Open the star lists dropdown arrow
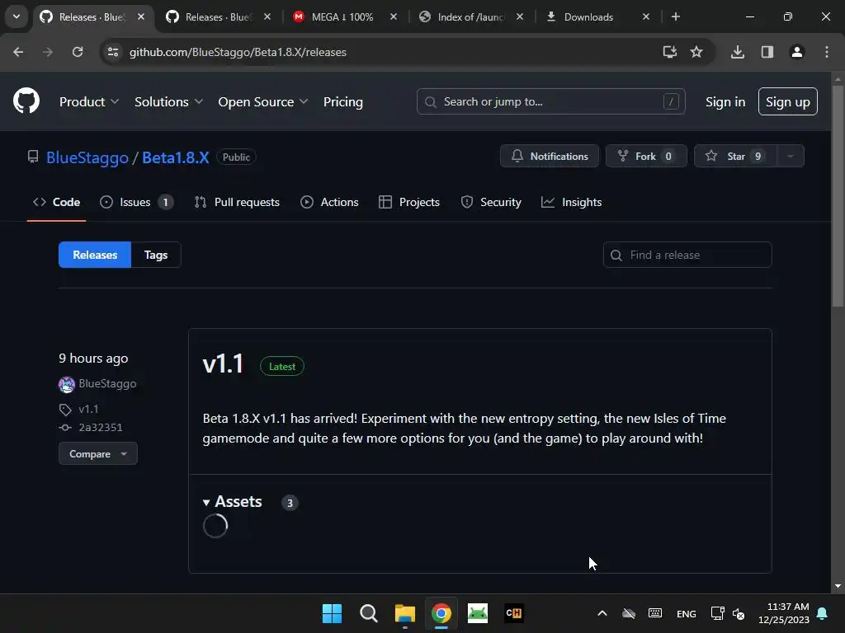This screenshot has width=845, height=633. [791, 156]
